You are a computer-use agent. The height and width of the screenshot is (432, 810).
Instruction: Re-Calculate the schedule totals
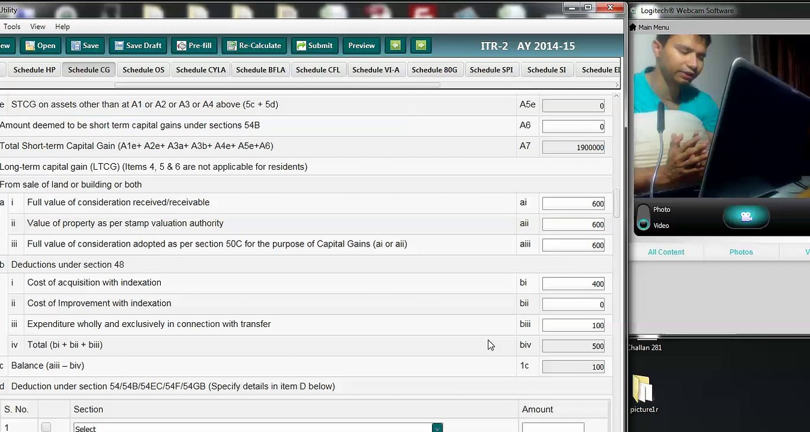click(254, 46)
